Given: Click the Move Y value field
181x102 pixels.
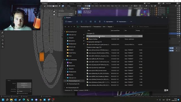Looking at the screenshot, I should click(24, 85).
